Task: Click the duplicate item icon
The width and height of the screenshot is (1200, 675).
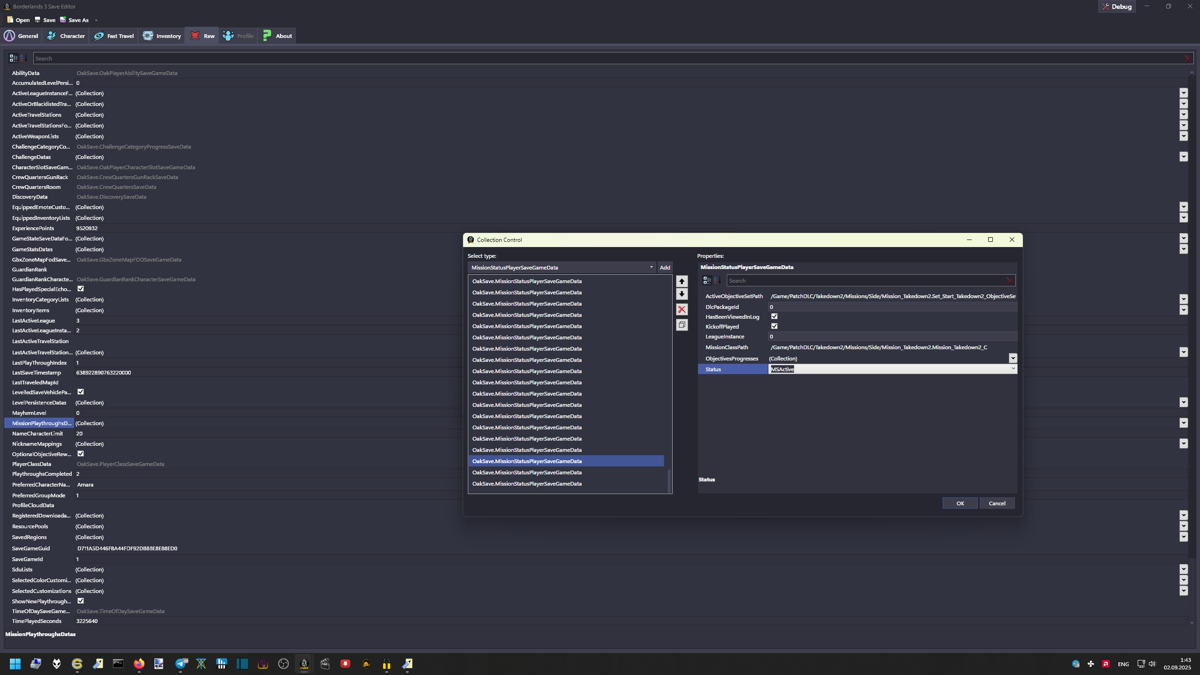Action: (682, 325)
